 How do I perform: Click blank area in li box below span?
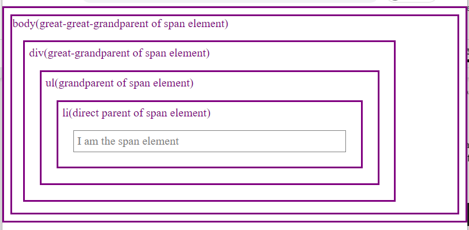pos(209,159)
